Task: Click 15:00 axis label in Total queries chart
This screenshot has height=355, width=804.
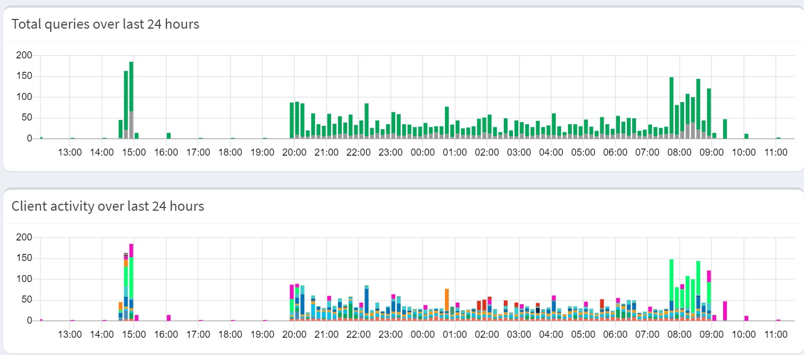Action: click(134, 152)
